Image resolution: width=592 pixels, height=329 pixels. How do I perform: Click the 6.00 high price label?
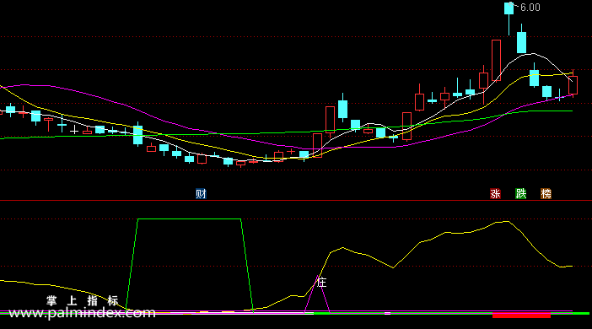coord(530,8)
